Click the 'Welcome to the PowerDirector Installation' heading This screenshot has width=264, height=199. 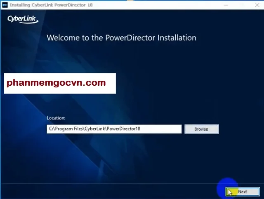[x=121, y=37]
